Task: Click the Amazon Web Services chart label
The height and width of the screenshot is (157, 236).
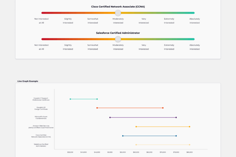Action: 41,127
